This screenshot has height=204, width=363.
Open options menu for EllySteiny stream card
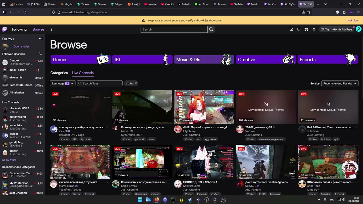(x=232, y=127)
